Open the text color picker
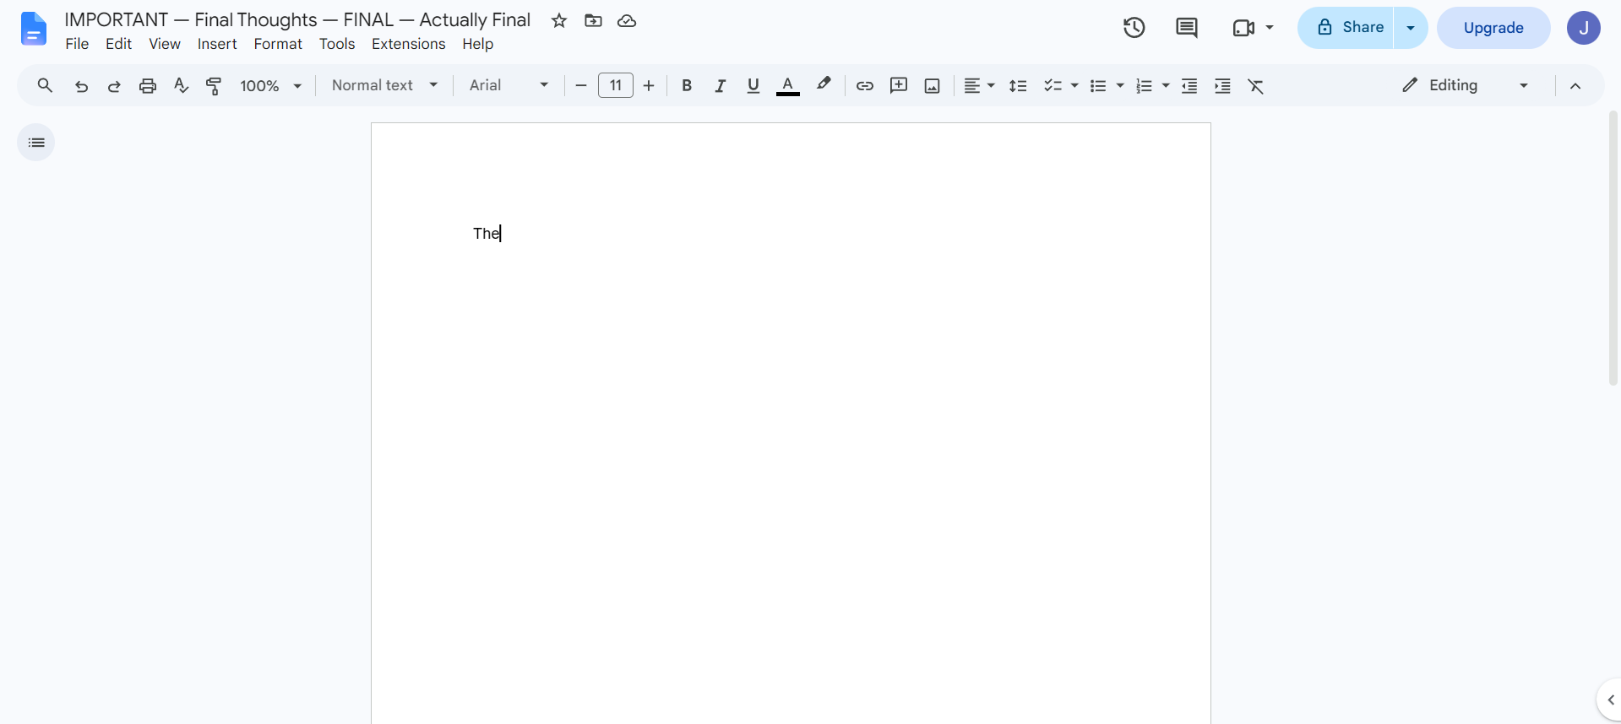Viewport: 1621px width, 724px height. pos(787,85)
